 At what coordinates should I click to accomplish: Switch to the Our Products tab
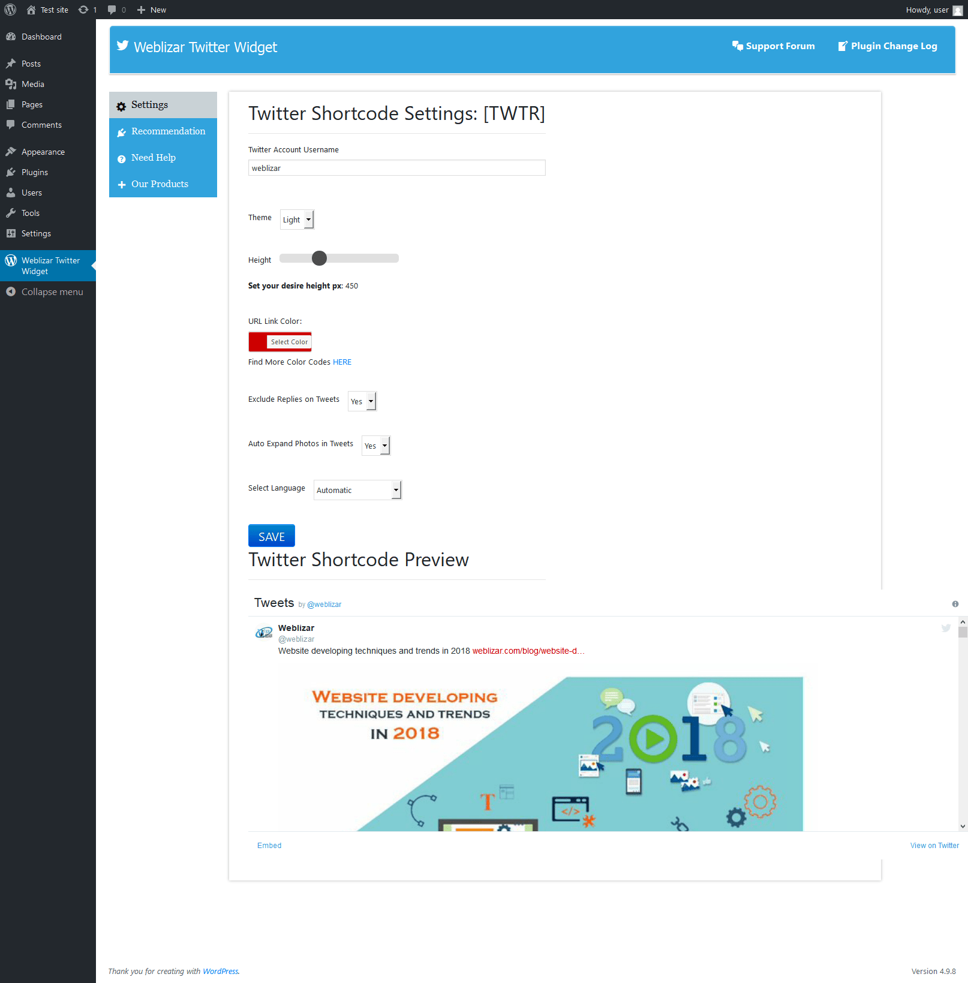[x=163, y=184]
